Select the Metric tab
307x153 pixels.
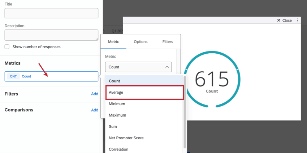pos(113,42)
